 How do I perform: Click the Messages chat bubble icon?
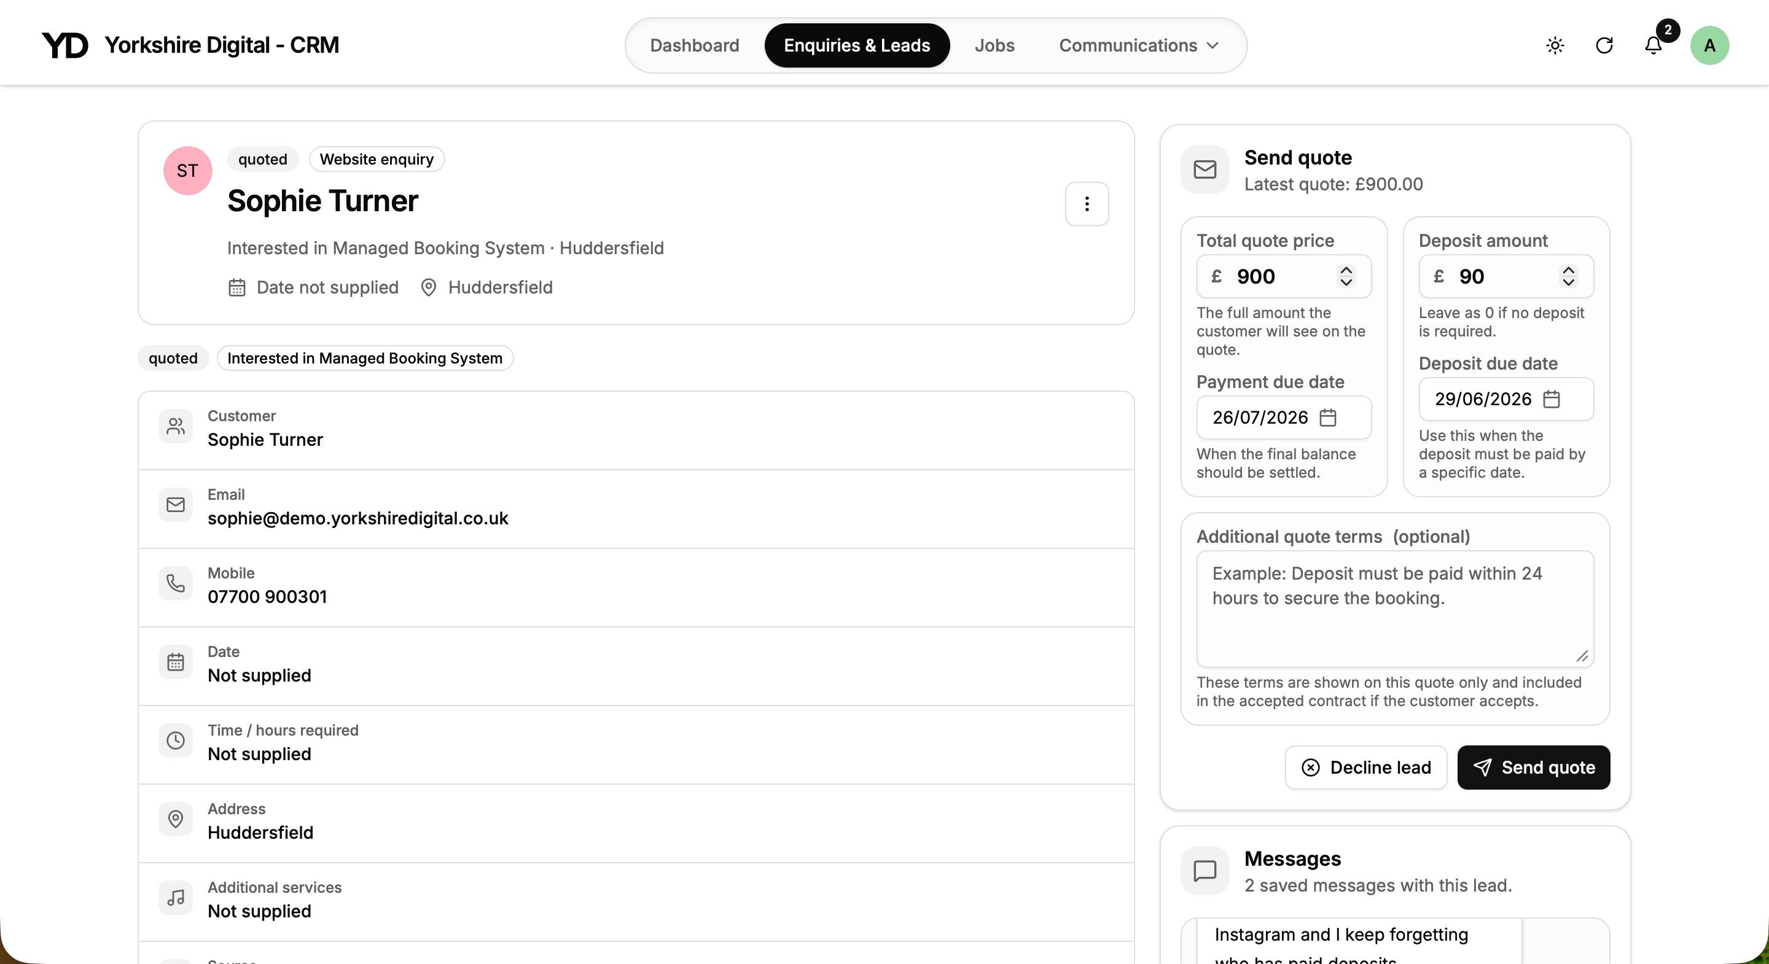tap(1205, 871)
